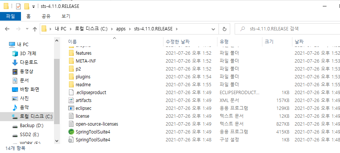Click the 157KB size of artifacts
The width and height of the screenshot is (340, 153).
[283, 100]
